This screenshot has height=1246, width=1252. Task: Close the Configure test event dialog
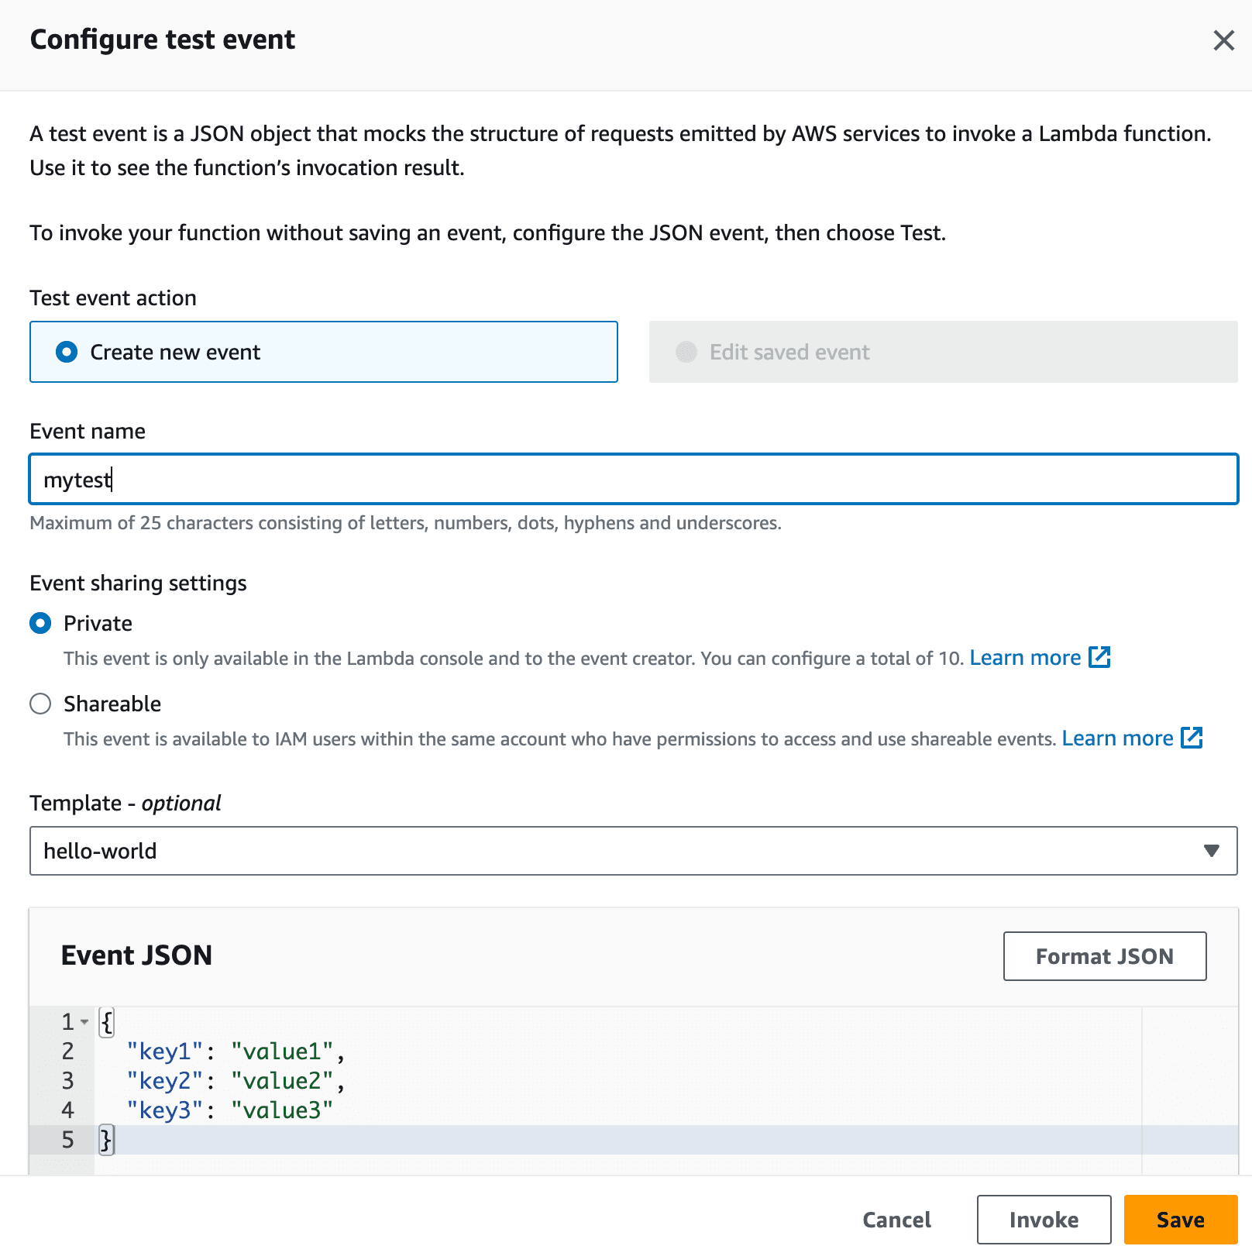1223,40
